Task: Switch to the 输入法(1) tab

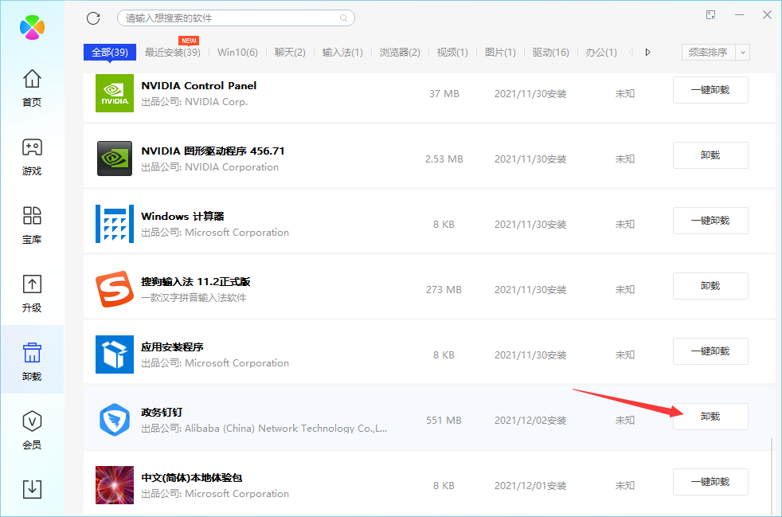Action: coord(342,53)
